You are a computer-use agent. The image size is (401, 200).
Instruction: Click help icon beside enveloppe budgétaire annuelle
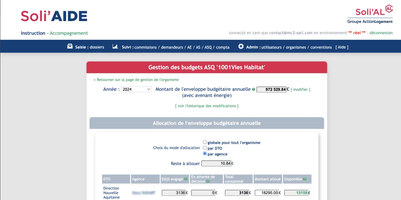[x=254, y=90]
